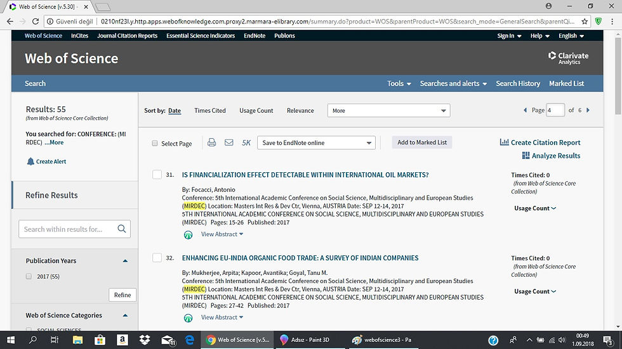Expand View Abstract for record 32
The image size is (622, 349).
[222, 317]
